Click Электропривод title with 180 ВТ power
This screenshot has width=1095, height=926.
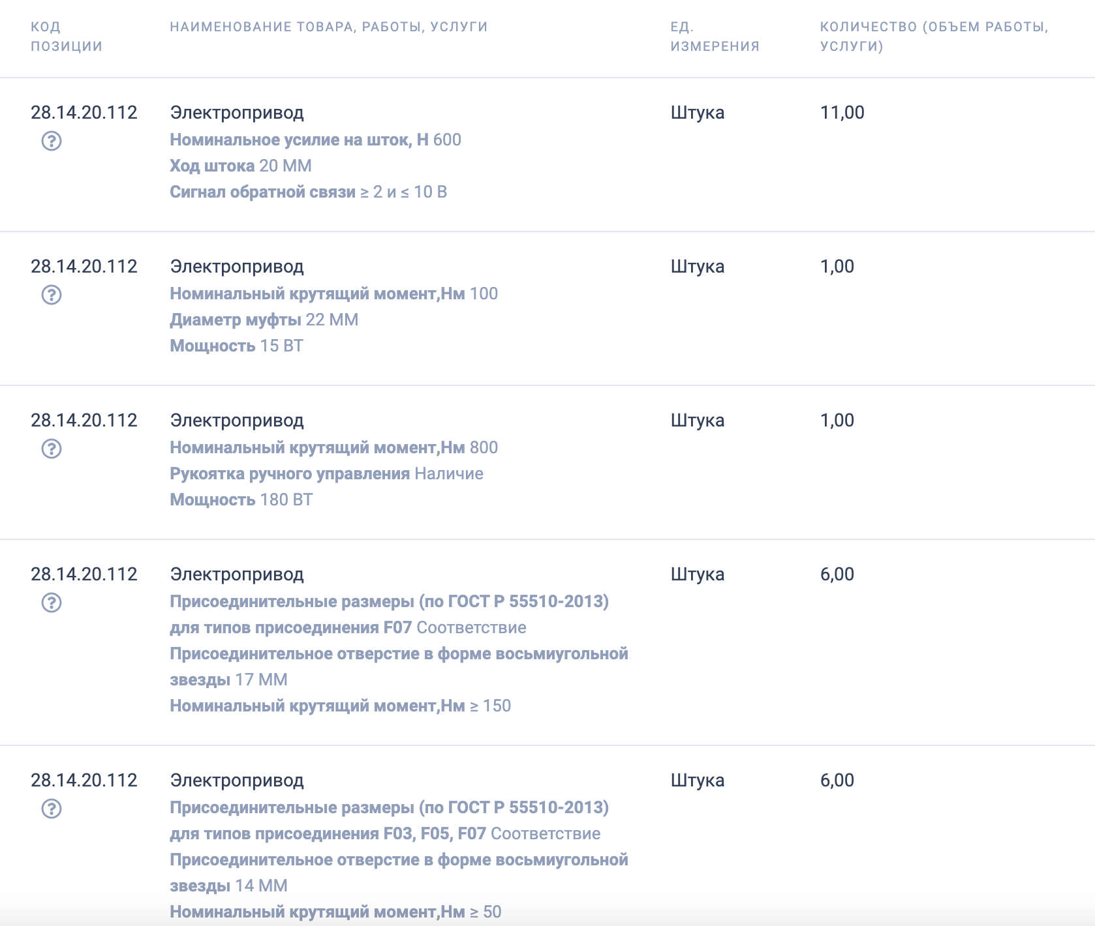point(237,420)
